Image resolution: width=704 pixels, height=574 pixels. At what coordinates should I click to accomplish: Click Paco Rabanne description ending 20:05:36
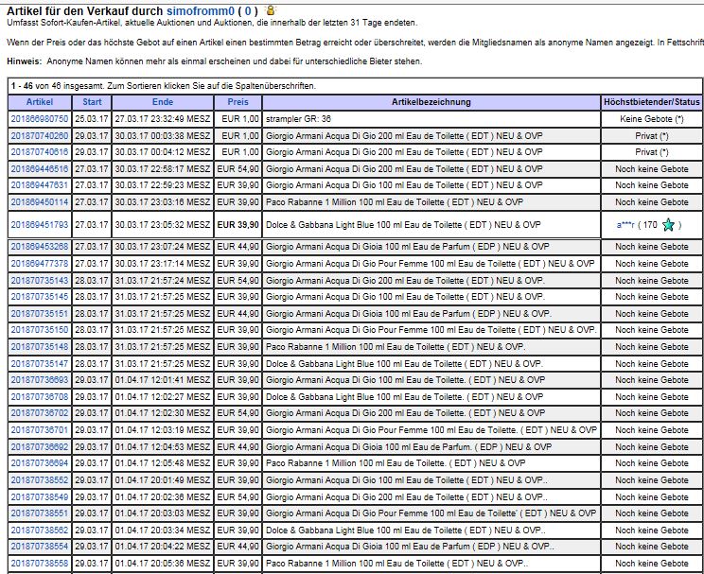tap(396, 564)
